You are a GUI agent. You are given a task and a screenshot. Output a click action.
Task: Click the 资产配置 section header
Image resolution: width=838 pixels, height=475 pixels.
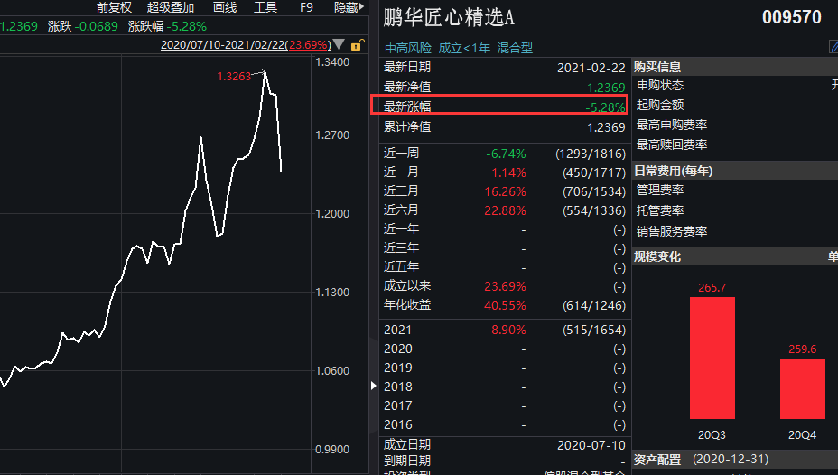657,460
